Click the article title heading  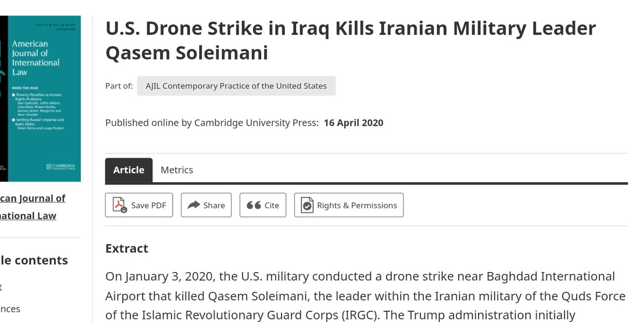coord(350,40)
